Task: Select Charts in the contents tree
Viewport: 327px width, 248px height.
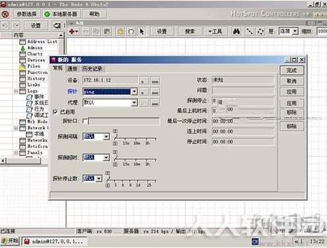Action: coord(31,54)
